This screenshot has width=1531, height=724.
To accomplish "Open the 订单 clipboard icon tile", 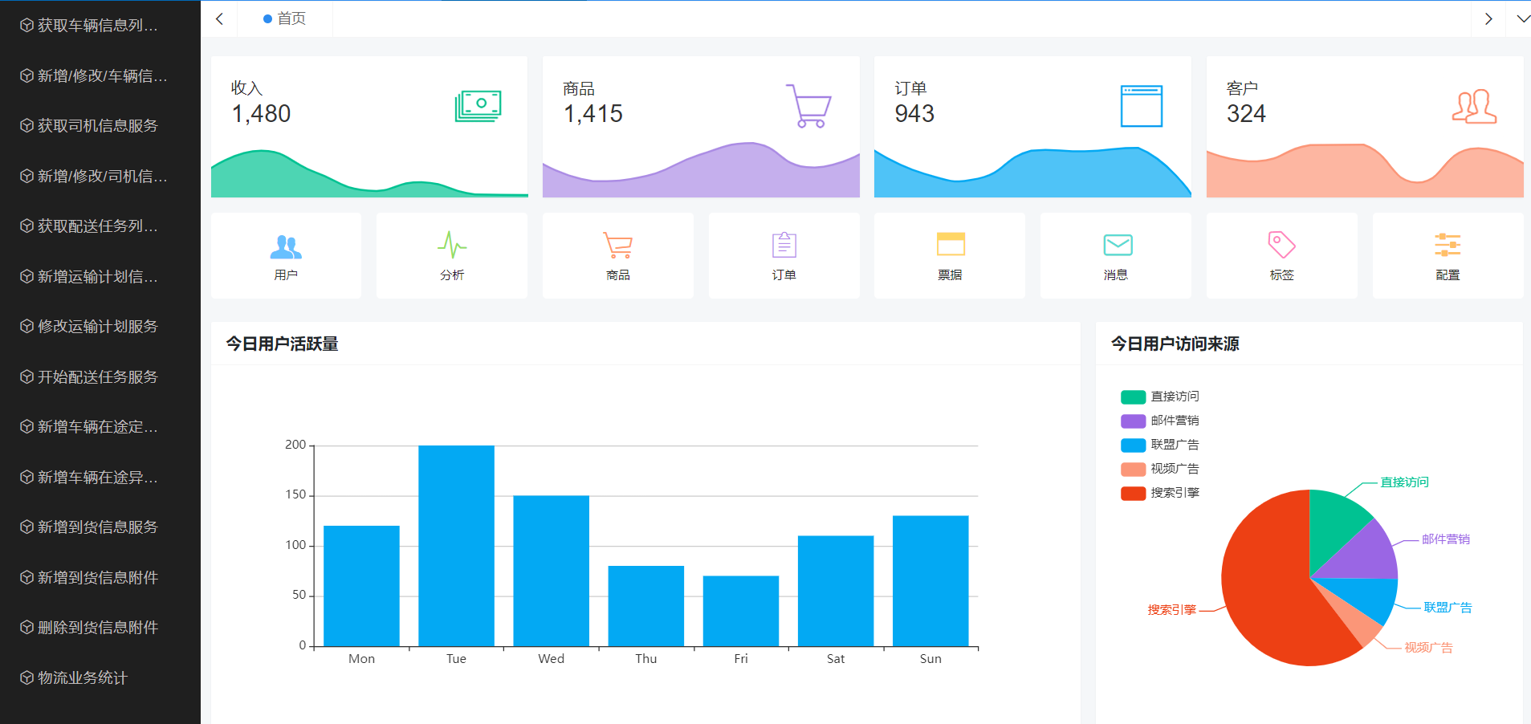I will (x=784, y=246).
